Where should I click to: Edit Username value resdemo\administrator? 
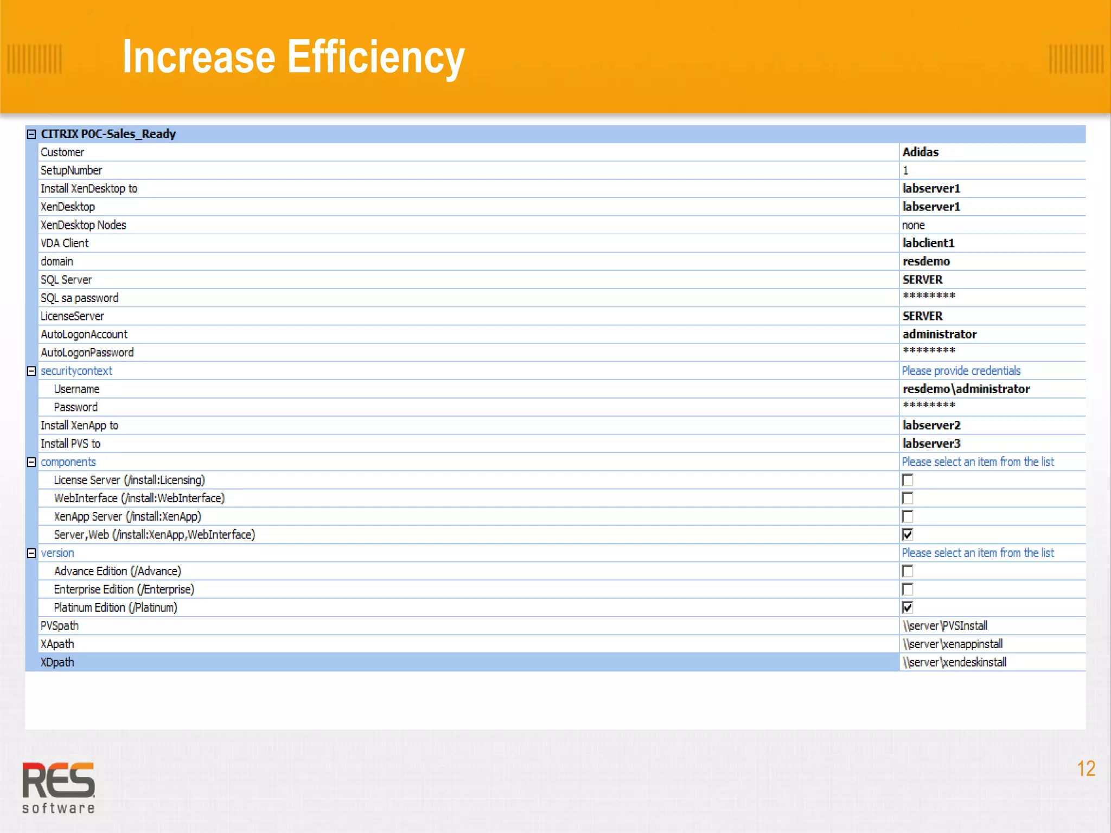[x=966, y=389]
